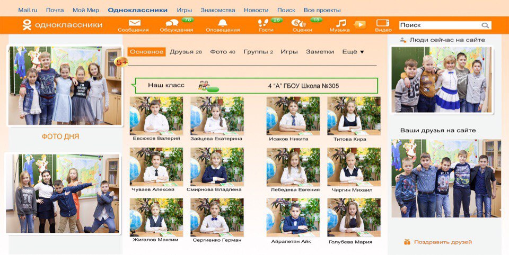Click the 78 discussions counter badge
The image size is (509, 255).
[188, 20]
